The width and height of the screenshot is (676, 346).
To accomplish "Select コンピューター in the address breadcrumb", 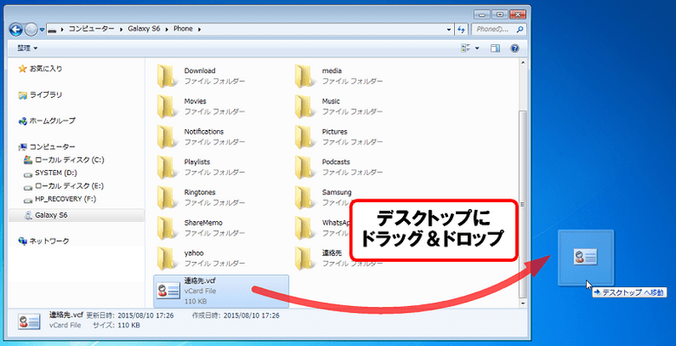I will (91, 29).
